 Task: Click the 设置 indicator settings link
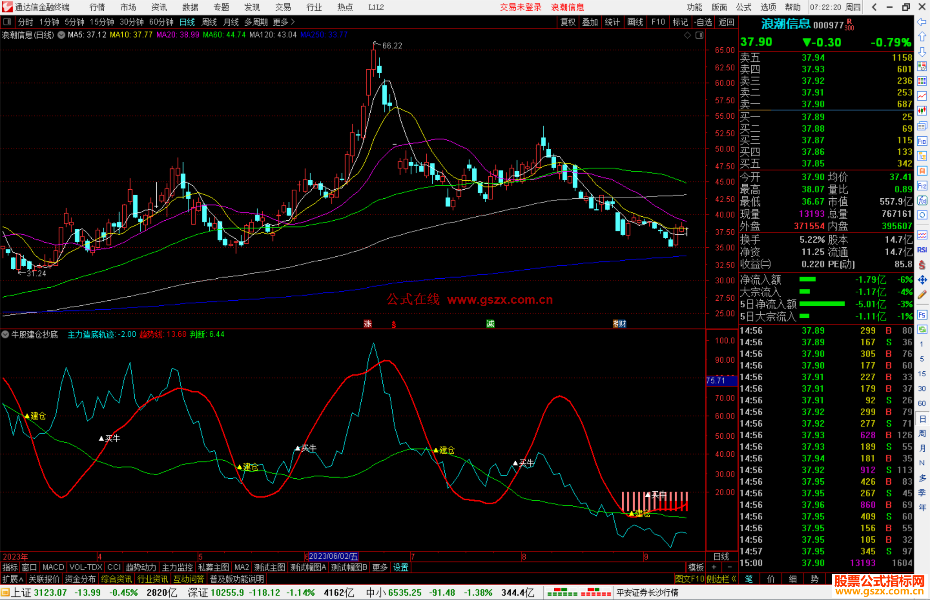(400, 567)
